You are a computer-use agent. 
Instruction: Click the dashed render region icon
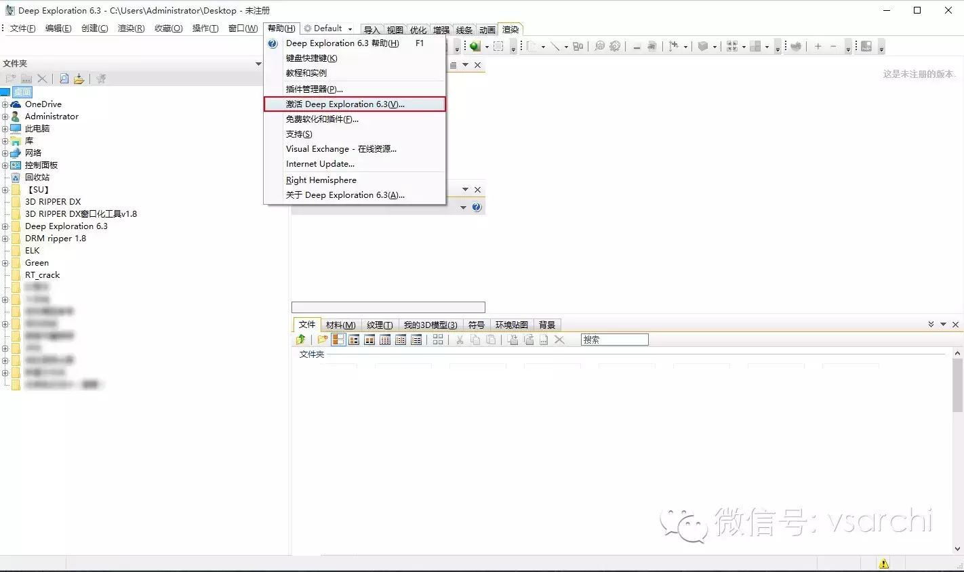coord(498,46)
